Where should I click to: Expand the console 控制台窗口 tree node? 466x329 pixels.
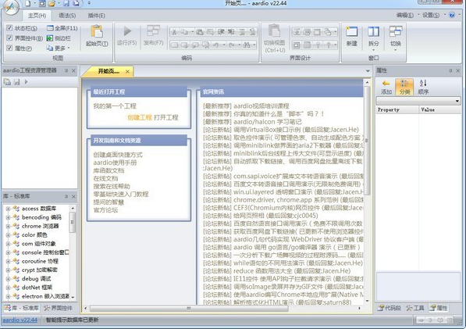click(8, 252)
